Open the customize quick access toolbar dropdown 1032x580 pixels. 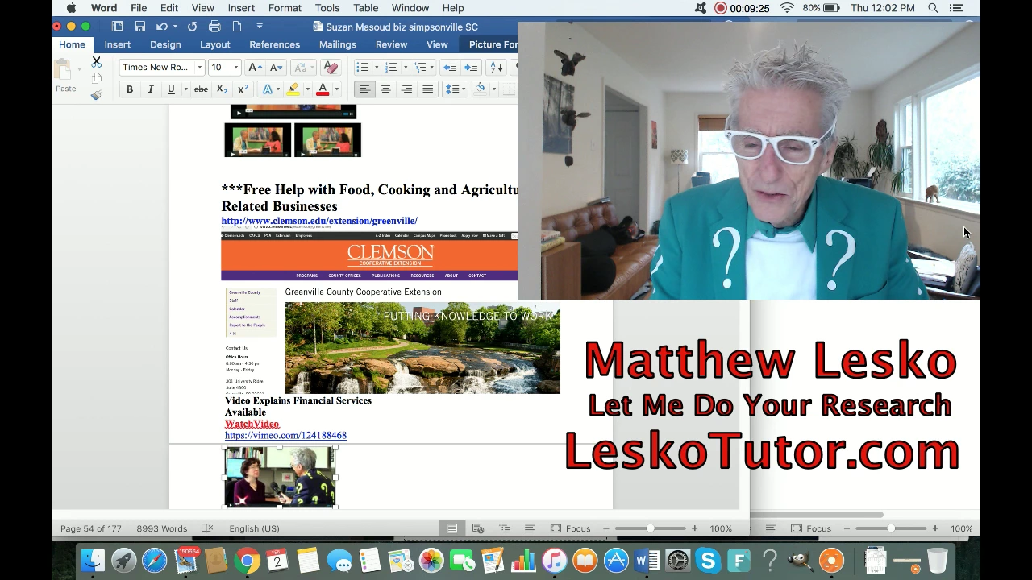click(260, 27)
